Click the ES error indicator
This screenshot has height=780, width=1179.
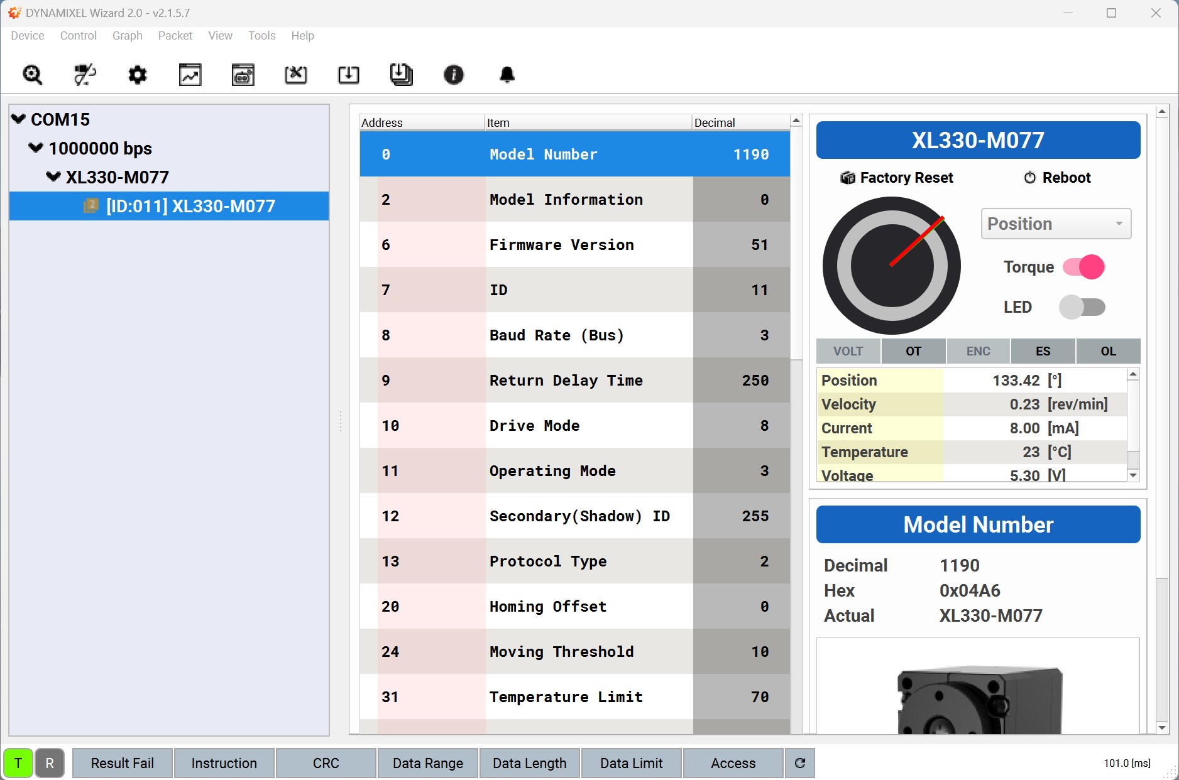point(1043,351)
